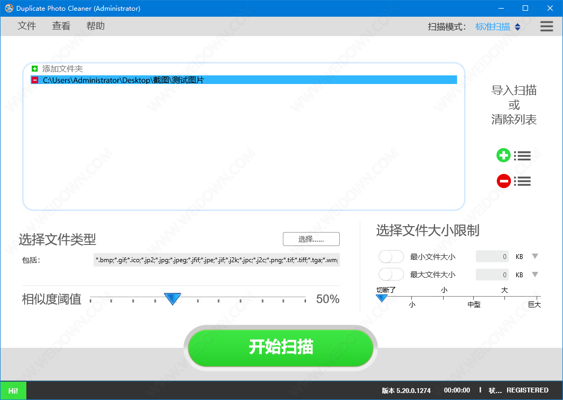Screen dimensions: 563x400
Task: Click the file size limit slider handle
Action: tap(381, 298)
